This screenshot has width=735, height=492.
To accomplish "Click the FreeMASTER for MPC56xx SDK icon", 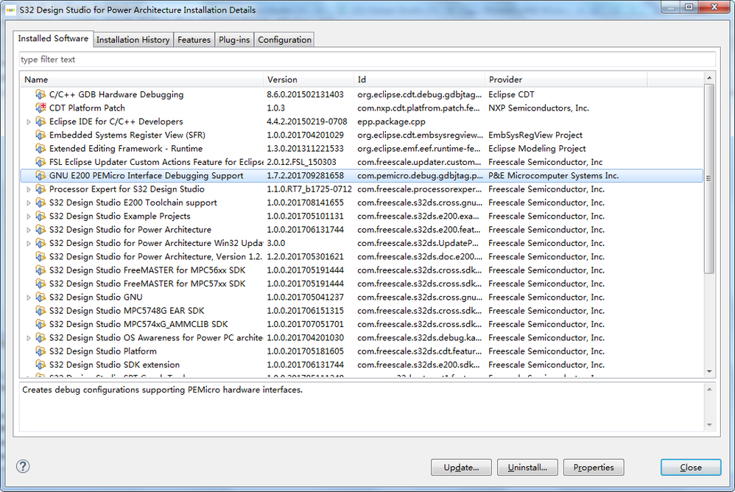I will click(x=41, y=270).
